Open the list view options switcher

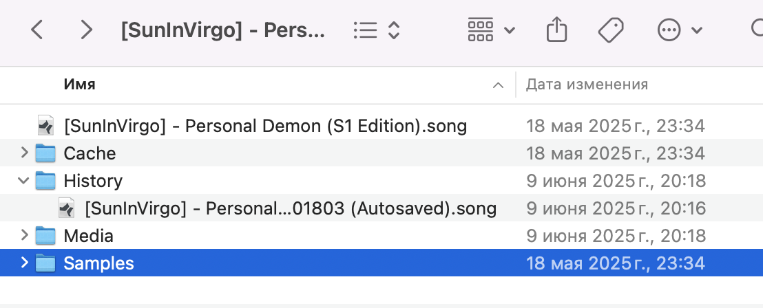377,30
